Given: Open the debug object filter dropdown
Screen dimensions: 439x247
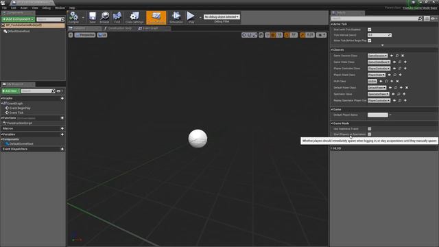Looking at the screenshot, I should 222,17.
